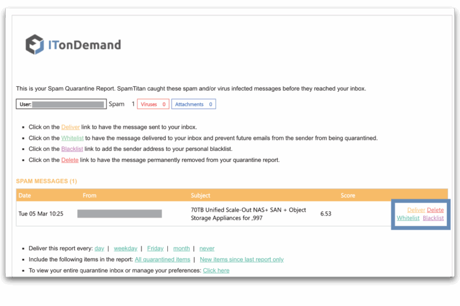Select New items since last report only
460x306 pixels.
click(241, 259)
